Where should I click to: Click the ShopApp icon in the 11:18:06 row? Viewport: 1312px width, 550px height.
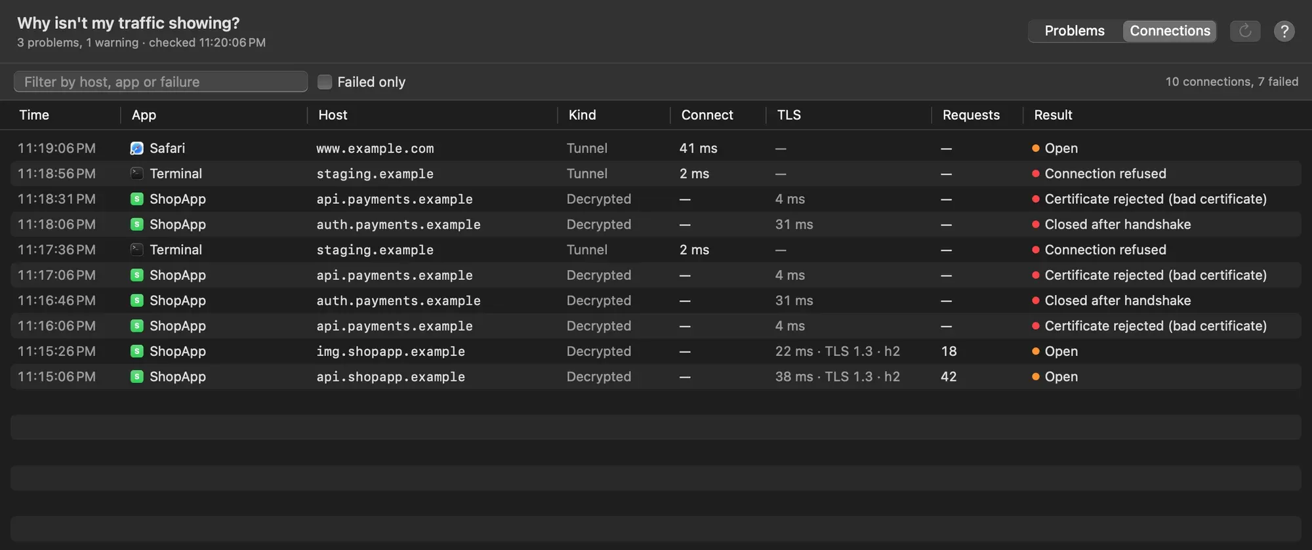[136, 224]
